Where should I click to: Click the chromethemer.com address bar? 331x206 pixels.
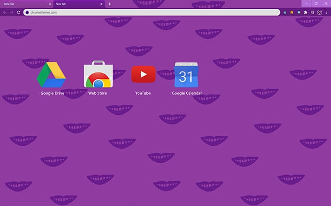(x=152, y=12)
